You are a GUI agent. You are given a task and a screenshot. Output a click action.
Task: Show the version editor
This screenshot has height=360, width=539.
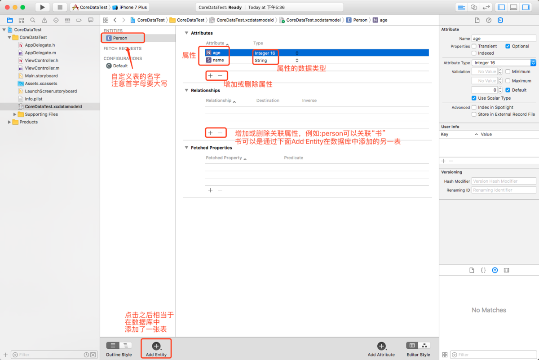(x=486, y=7)
